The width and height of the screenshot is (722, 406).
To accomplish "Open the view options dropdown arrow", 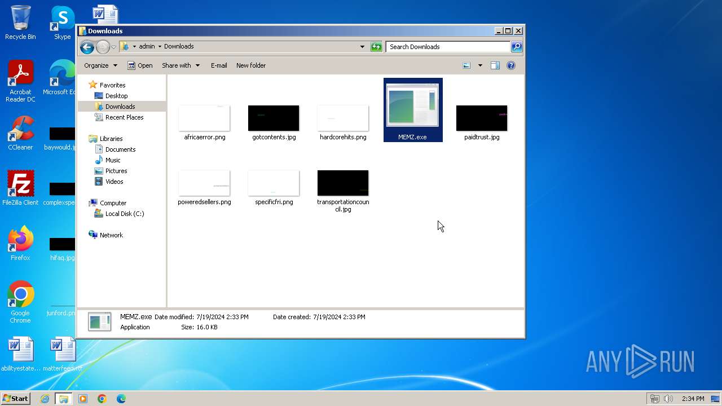I will pos(480,65).
